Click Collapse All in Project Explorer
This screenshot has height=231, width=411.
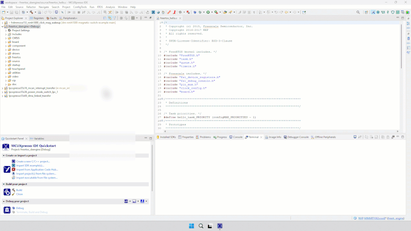point(105,18)
